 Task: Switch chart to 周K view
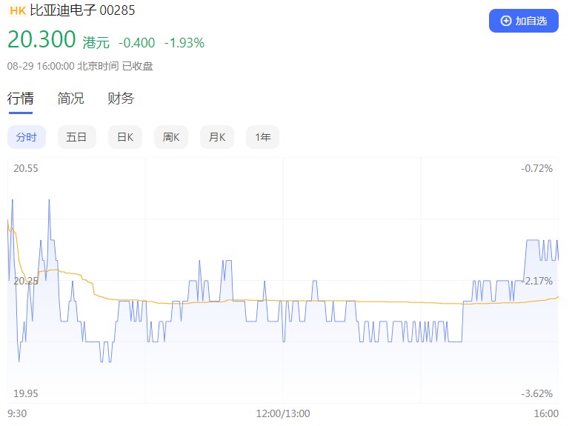click(171, 137)
